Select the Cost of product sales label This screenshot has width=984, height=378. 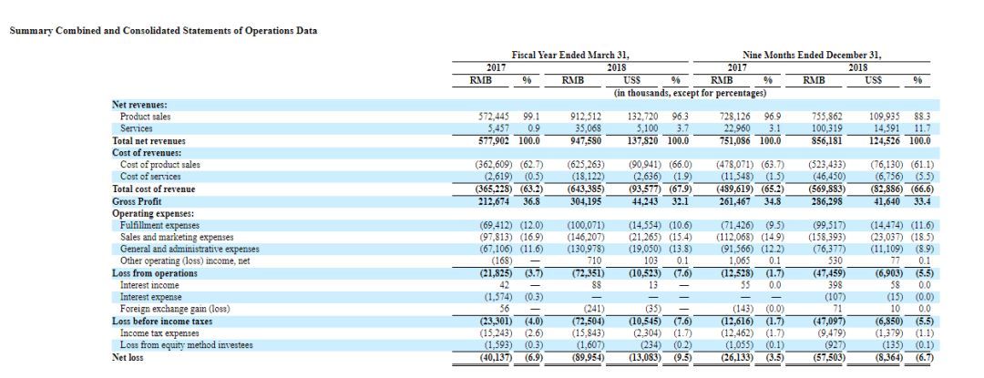(x=159, y=165)
